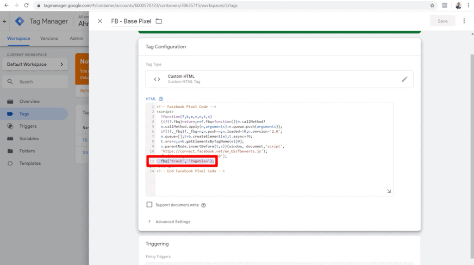Bookmark page with the star icon
The image size is (474, 265).
(x=432, y=6)
